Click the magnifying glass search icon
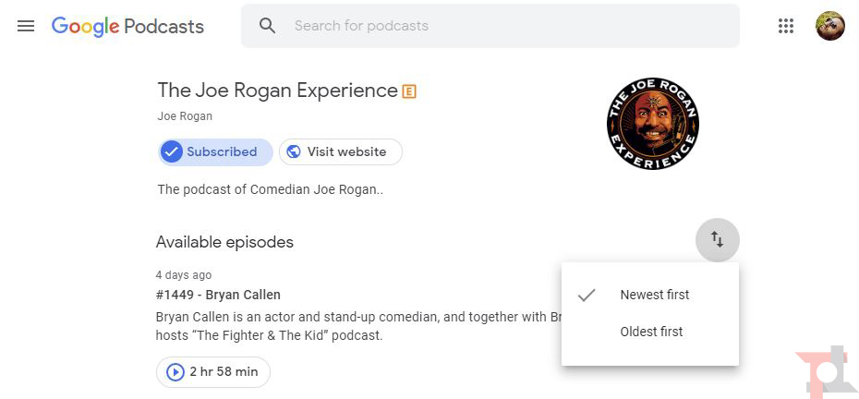859x399 pixels. [268, 26]
